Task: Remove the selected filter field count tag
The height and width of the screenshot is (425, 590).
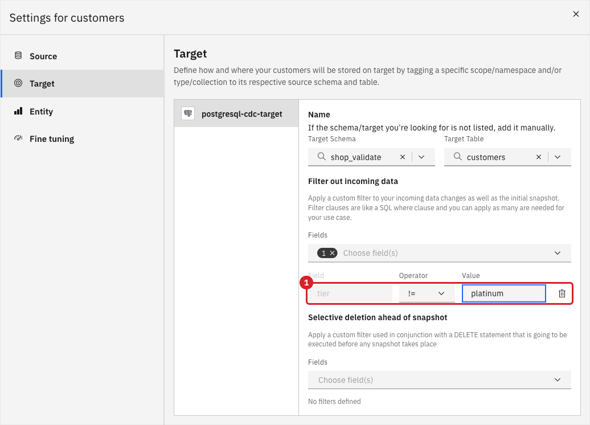Action: click(332, 253)
